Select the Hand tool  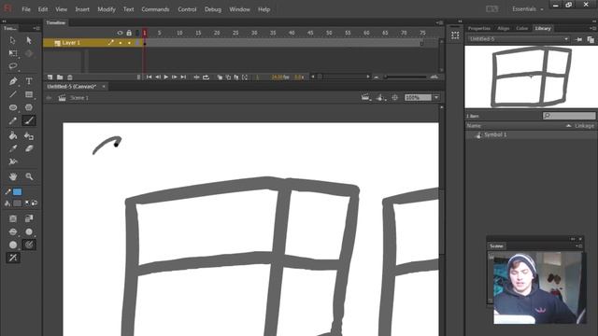pyautogui.click(x=12, y=176)
